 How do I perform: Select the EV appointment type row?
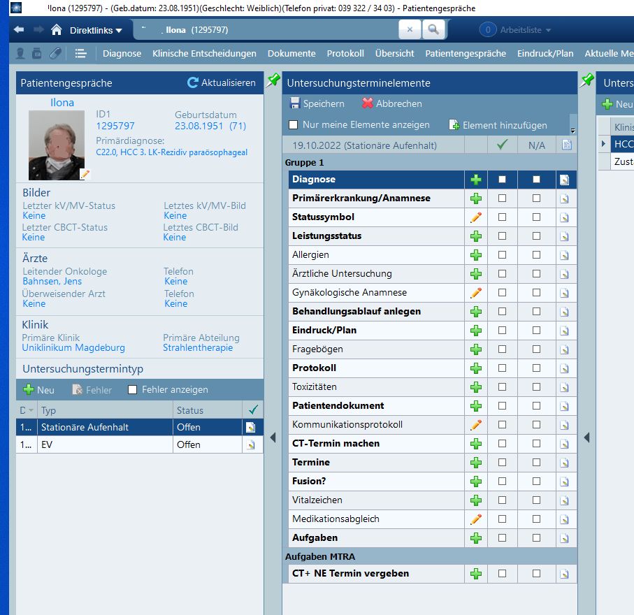tap(105, 444)
